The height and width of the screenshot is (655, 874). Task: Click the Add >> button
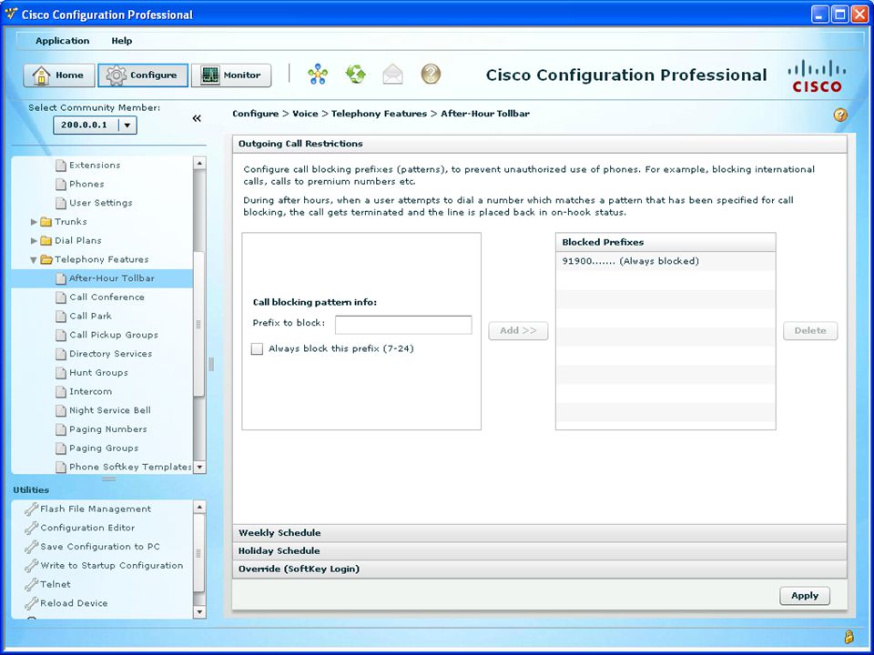(x=518, y=331)
